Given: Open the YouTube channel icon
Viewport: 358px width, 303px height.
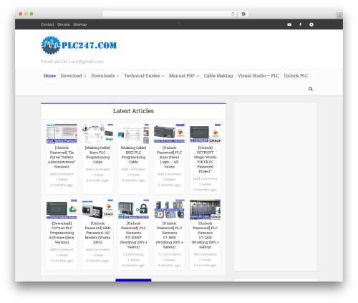Looking at the screenshot, I should [289, 24].
